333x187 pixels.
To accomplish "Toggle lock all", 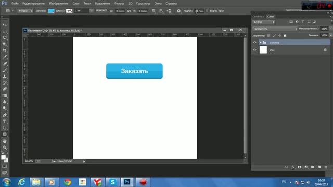I will coord(285,36).
